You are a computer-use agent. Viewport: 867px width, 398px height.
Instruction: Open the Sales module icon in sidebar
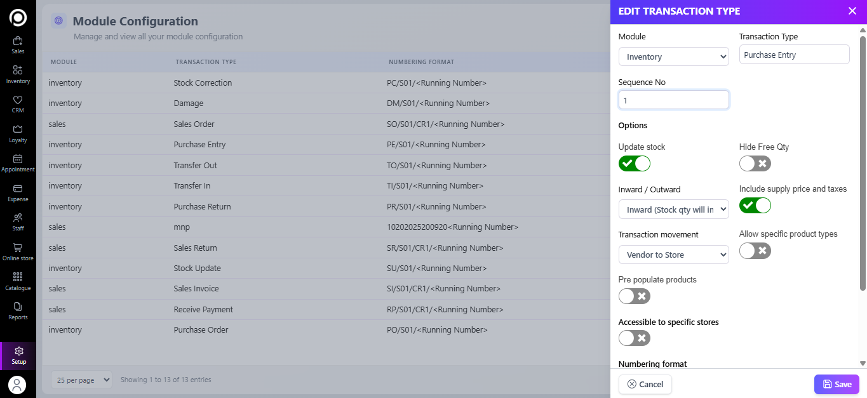(x=18, y=41)
